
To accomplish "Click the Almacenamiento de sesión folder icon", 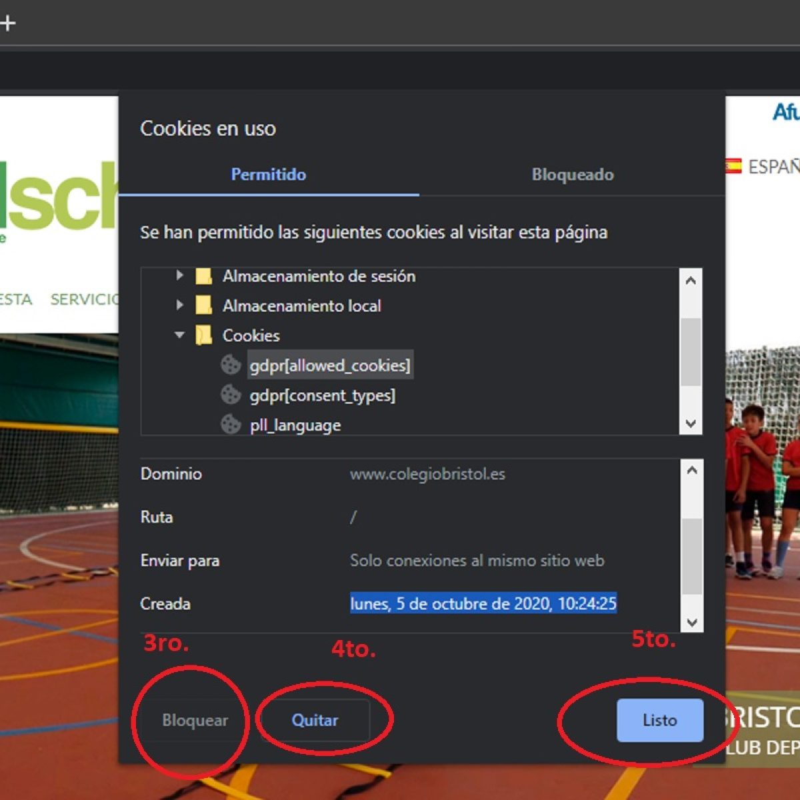I will point(203,276).
